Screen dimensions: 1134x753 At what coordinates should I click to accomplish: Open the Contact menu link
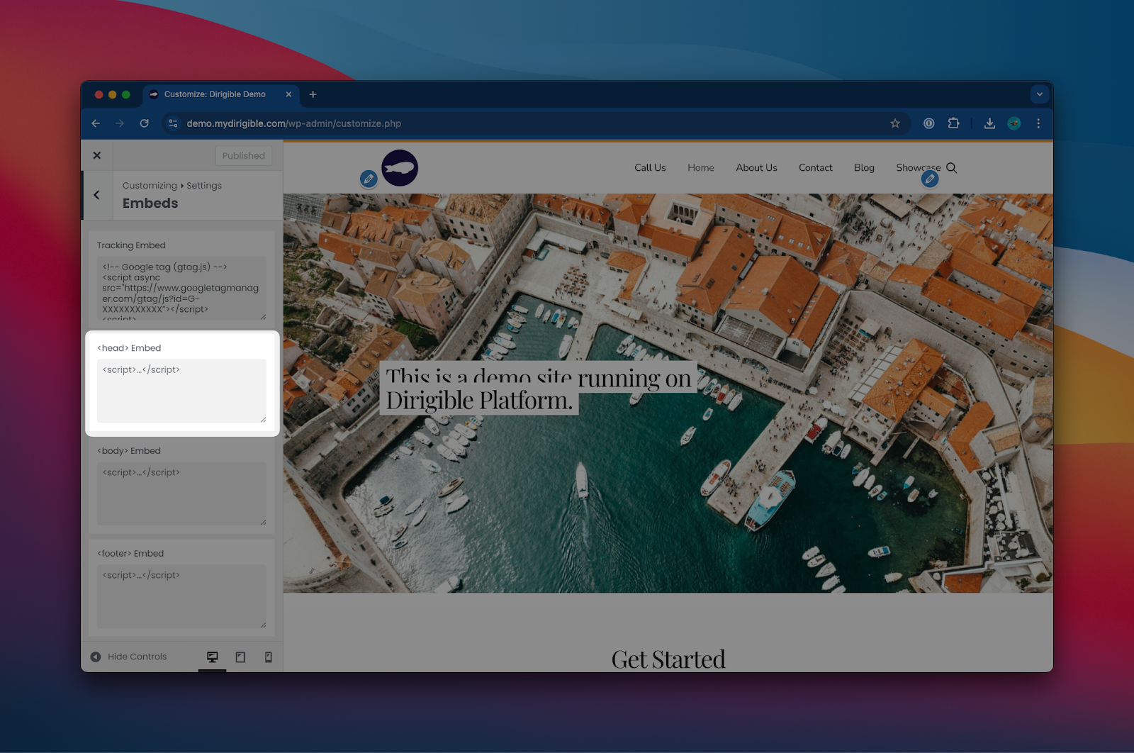point(816,168)
